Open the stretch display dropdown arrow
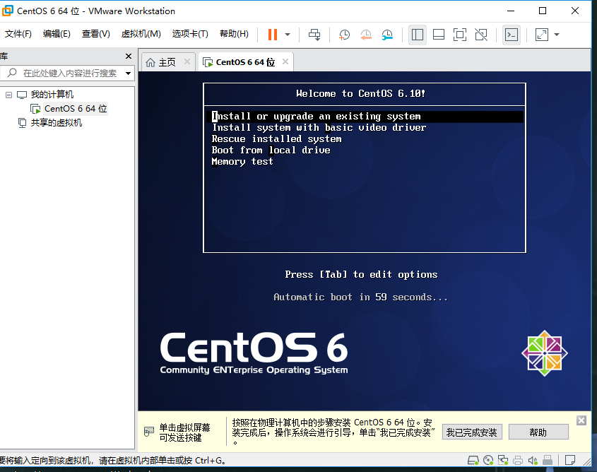Viewport: 597px width, 472px height. 557,35
